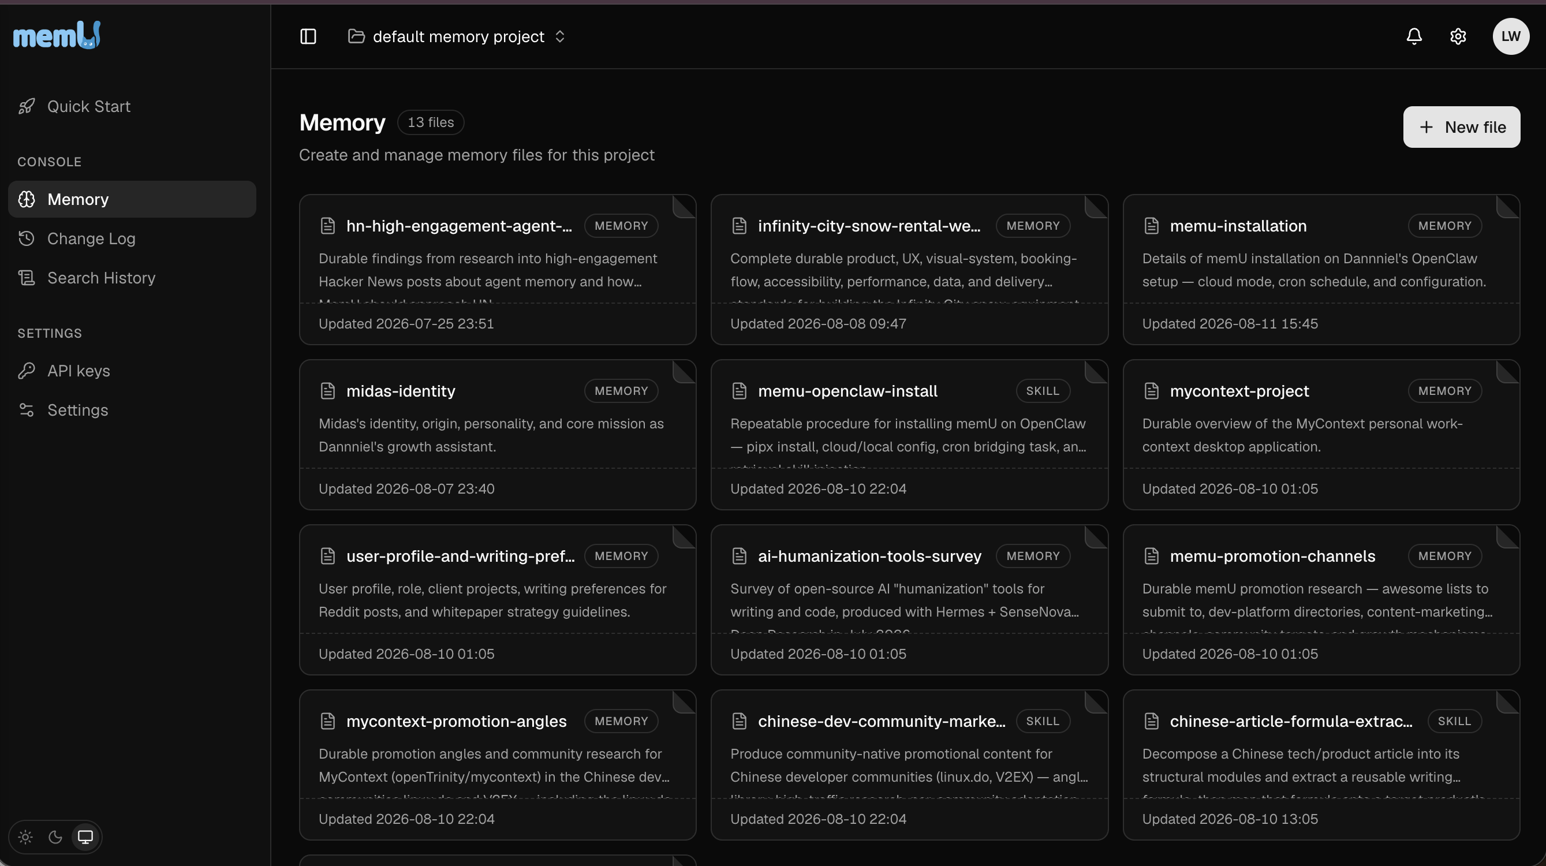Open chinese-article-formula-extrac skill file
The image size is (1546, 866).
[x=1321, y=764]
